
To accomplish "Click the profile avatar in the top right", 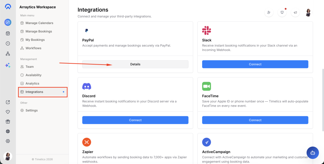I will pos(308,12).
